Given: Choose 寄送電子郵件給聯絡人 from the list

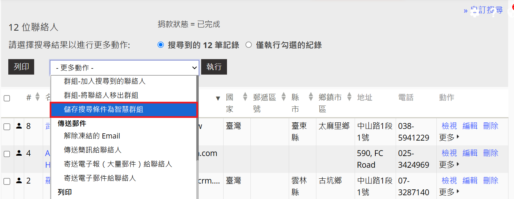Looking at the screenshot, I should pyautogui.click(x=100, y=178).
